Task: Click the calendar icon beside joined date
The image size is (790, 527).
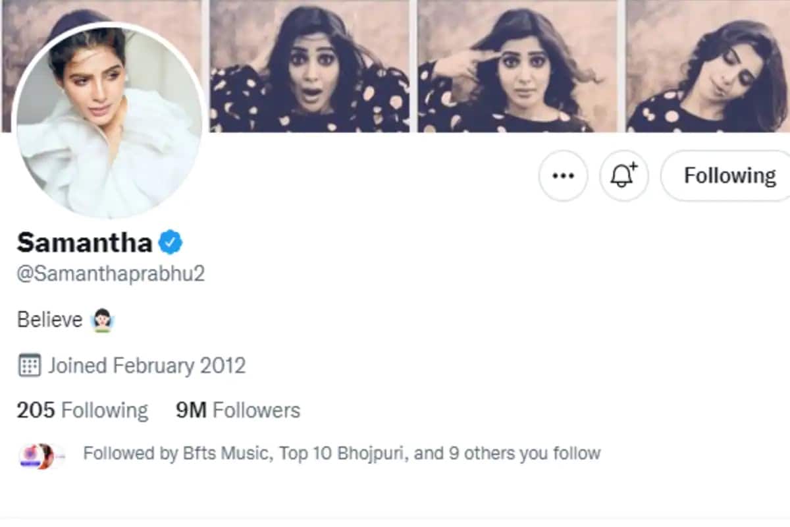Action: tap(28, 365)
